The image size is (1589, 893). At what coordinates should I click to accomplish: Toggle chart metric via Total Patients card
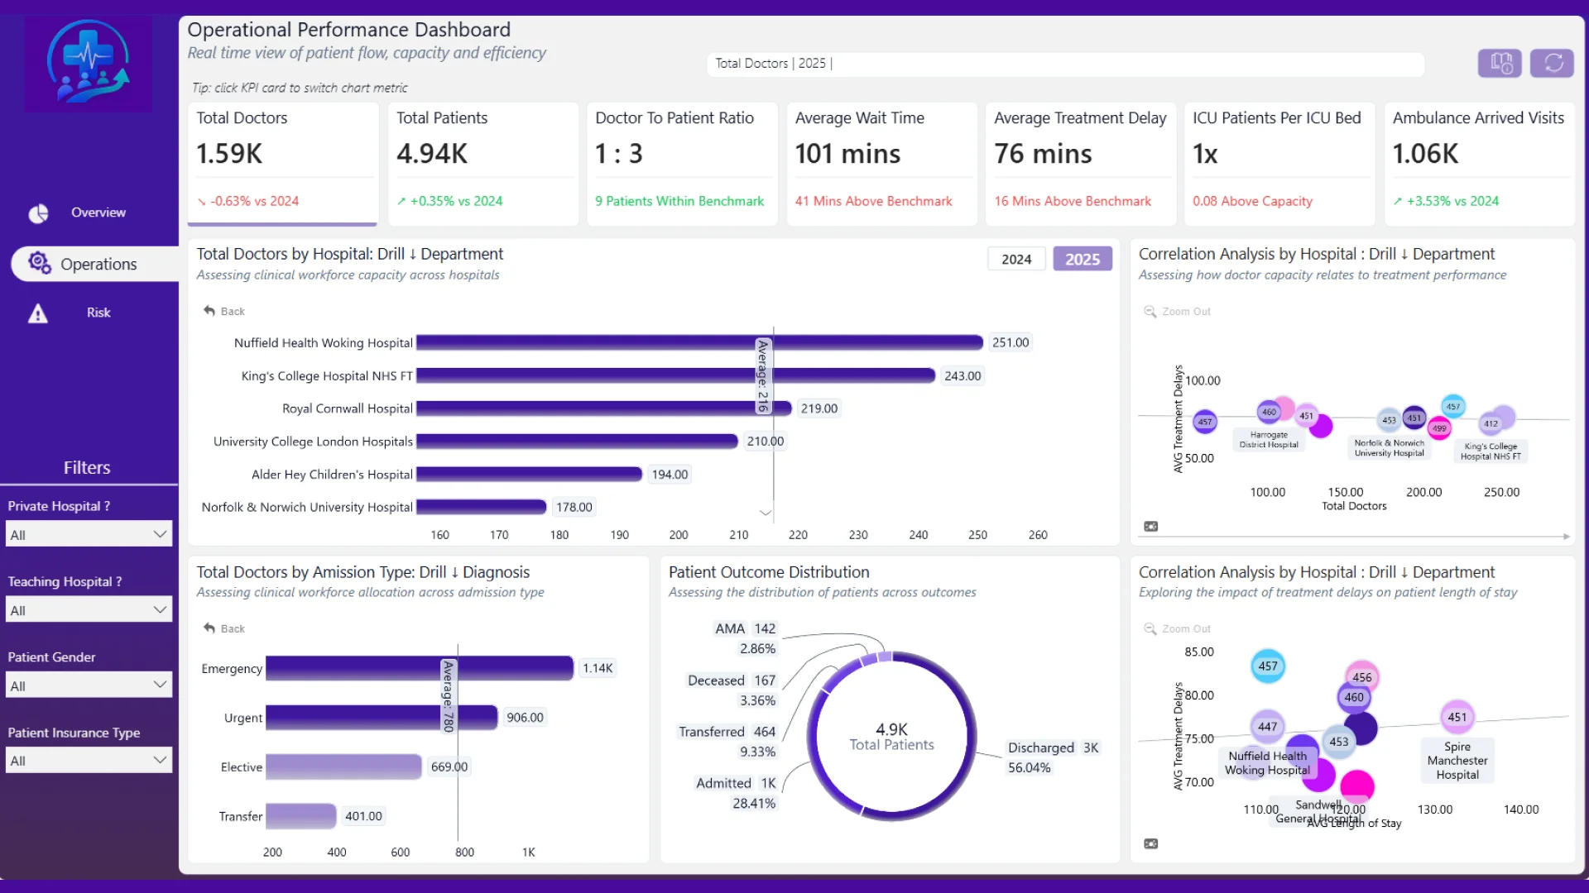click(x=482, y=163)
